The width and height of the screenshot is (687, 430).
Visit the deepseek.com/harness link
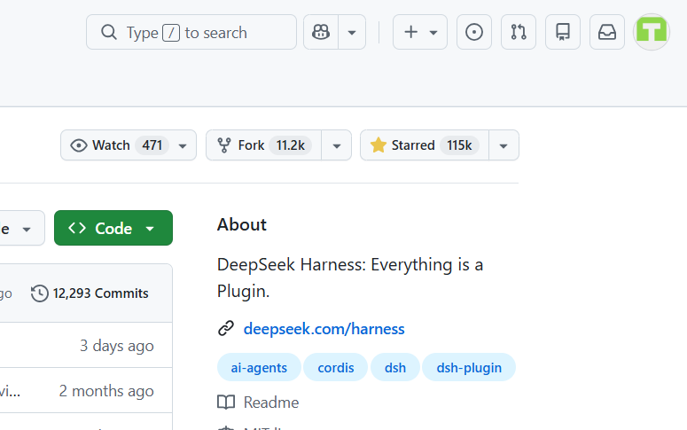tap(324, 329)
